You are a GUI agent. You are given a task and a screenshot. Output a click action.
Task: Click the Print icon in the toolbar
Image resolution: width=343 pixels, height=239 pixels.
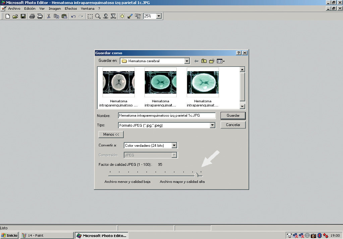pyautogui.click(x=32, y=16)
